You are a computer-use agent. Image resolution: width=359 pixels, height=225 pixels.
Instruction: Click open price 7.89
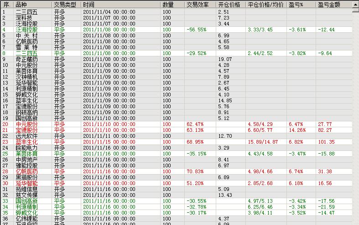tap(224, 77)
